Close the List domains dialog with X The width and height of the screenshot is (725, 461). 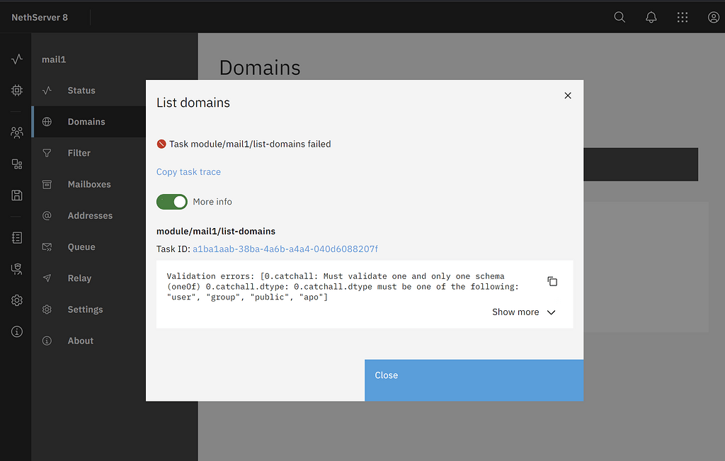coord(568,96)
